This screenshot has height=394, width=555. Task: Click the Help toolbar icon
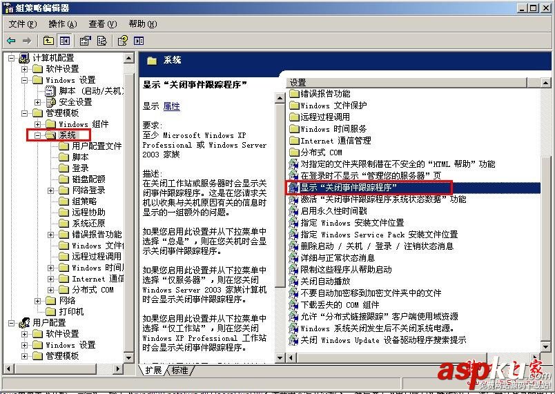[x=122, y=41]
